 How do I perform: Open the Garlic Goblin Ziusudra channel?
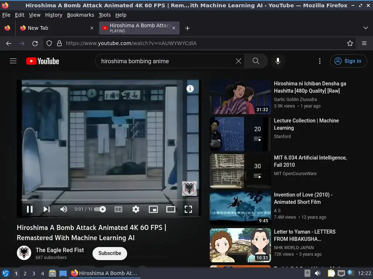[x=295, y=100]
